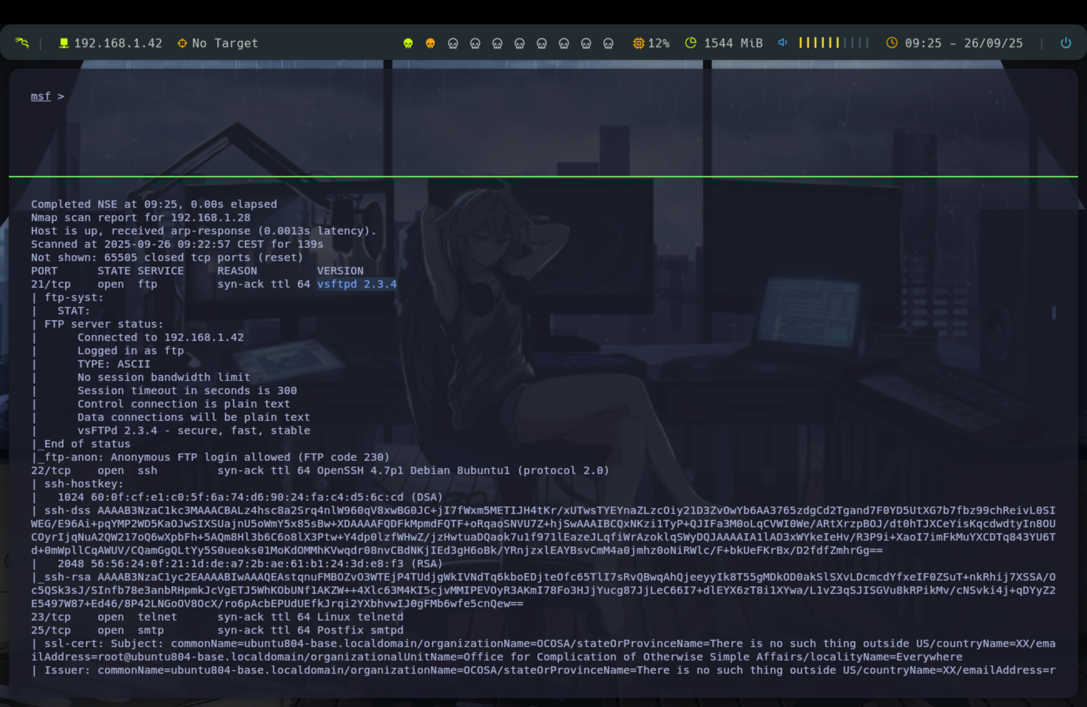1087x707 pixels.
Task: Click the volume level bar
Action: pyautogui.click(x=833, y=43)
